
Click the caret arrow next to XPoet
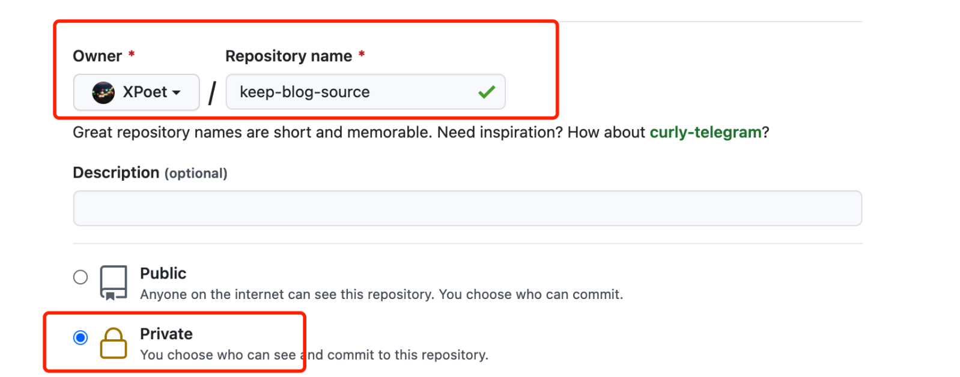[177, 92]
